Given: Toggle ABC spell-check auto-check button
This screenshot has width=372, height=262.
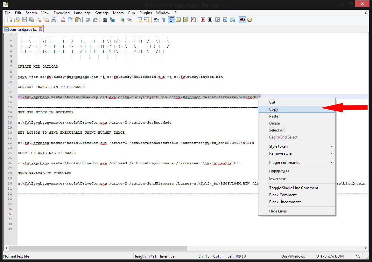Looking at the screenshot, I should [242, 20].
